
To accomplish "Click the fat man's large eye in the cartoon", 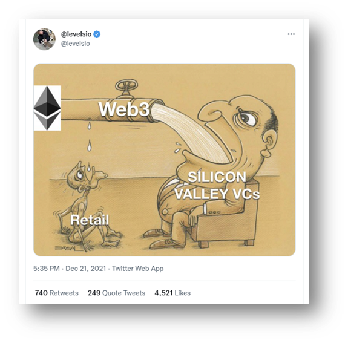I will pos(246,117).
